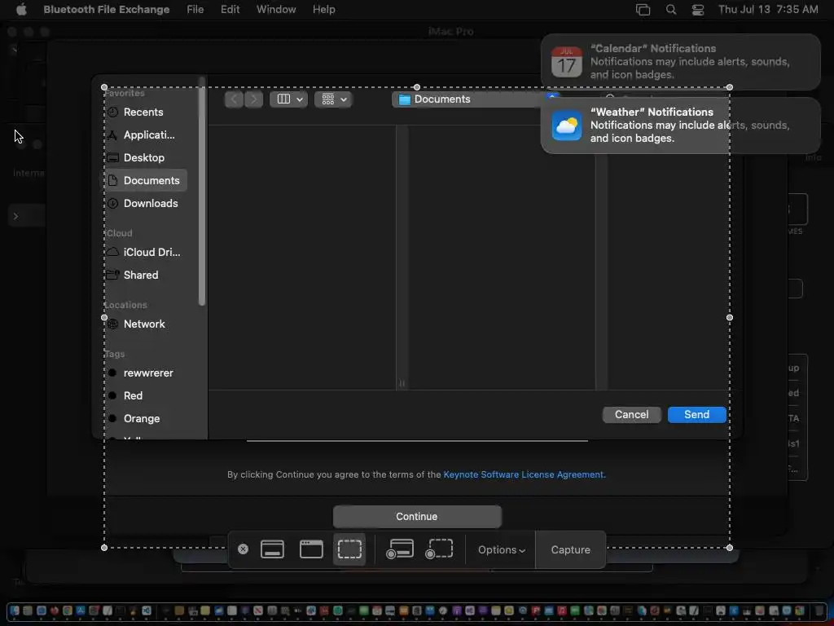Open the Window menu
Viewport: 834px width, 626px height.
coord(276,10)
